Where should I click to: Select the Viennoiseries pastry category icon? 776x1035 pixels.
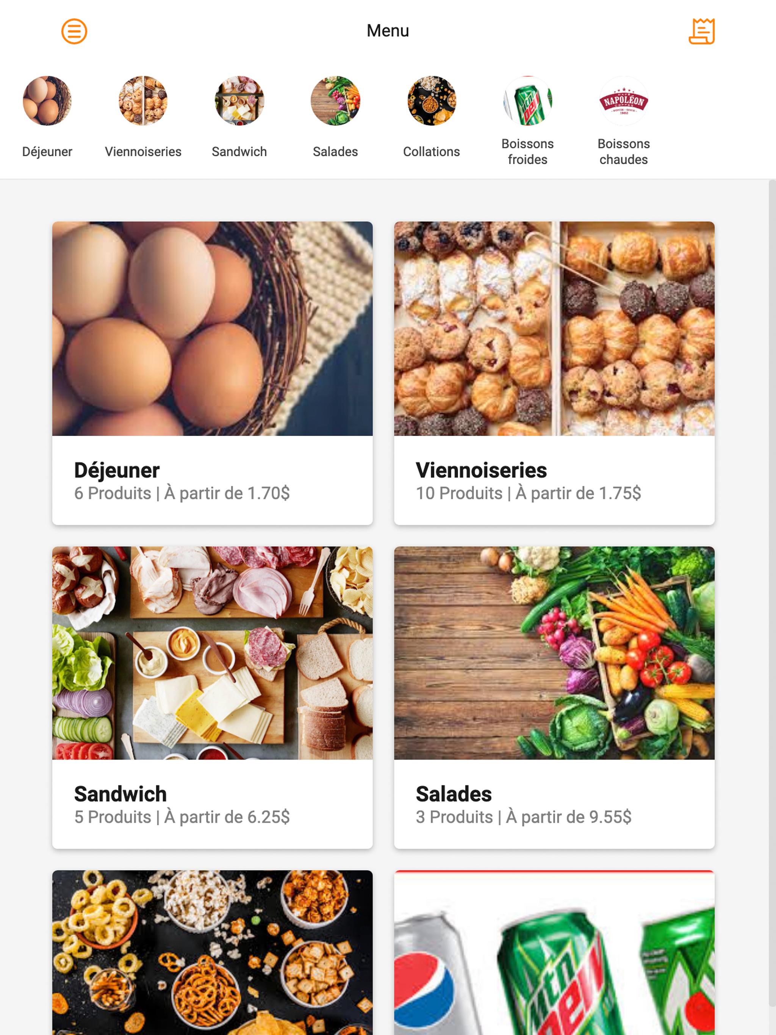point(143,101)
